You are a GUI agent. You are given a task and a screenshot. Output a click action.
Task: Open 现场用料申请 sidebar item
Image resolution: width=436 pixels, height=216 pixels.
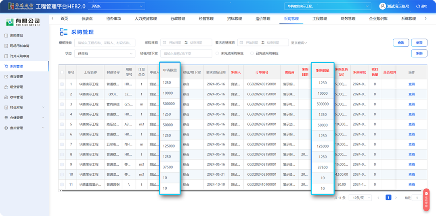click(20, 46)
